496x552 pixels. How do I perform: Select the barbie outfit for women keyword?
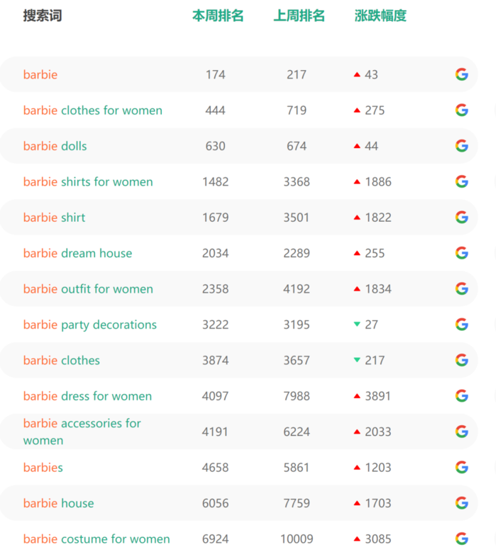pyautogui.click(x=88, y=288)
